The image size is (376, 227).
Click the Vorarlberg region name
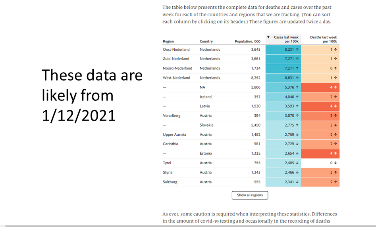pos(172,116)
